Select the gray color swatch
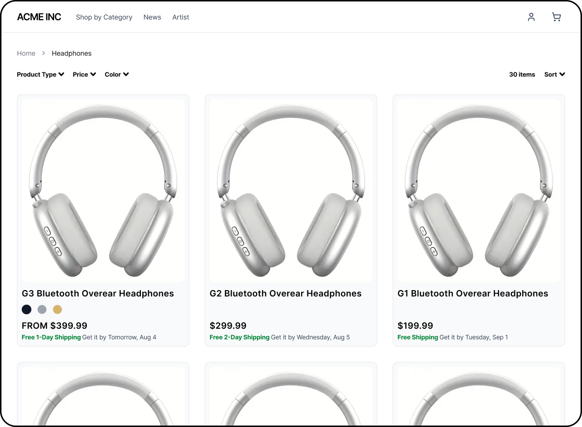582x427 pixels. click(42, 309)
